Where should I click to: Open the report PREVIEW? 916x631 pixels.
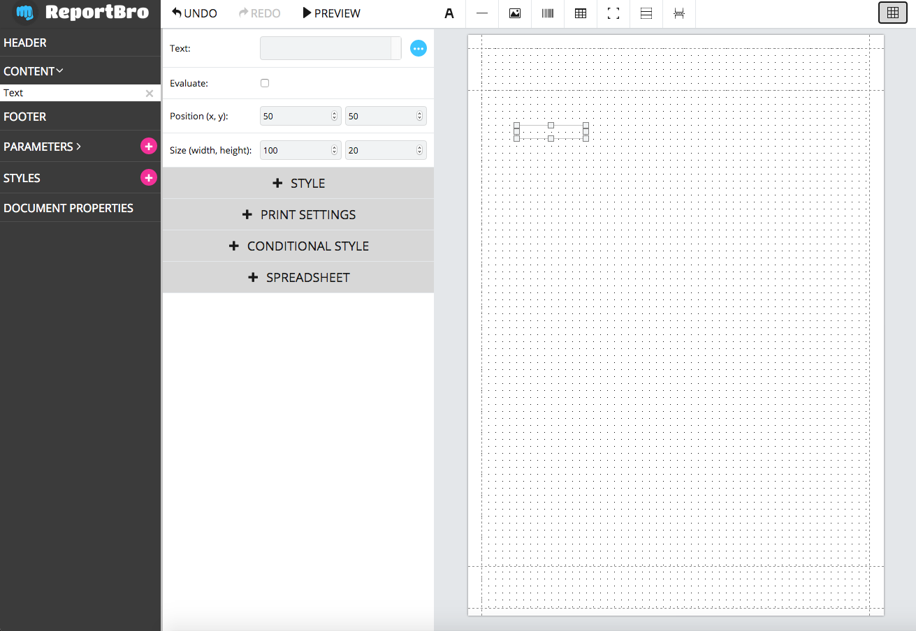(x=331, y=13)
